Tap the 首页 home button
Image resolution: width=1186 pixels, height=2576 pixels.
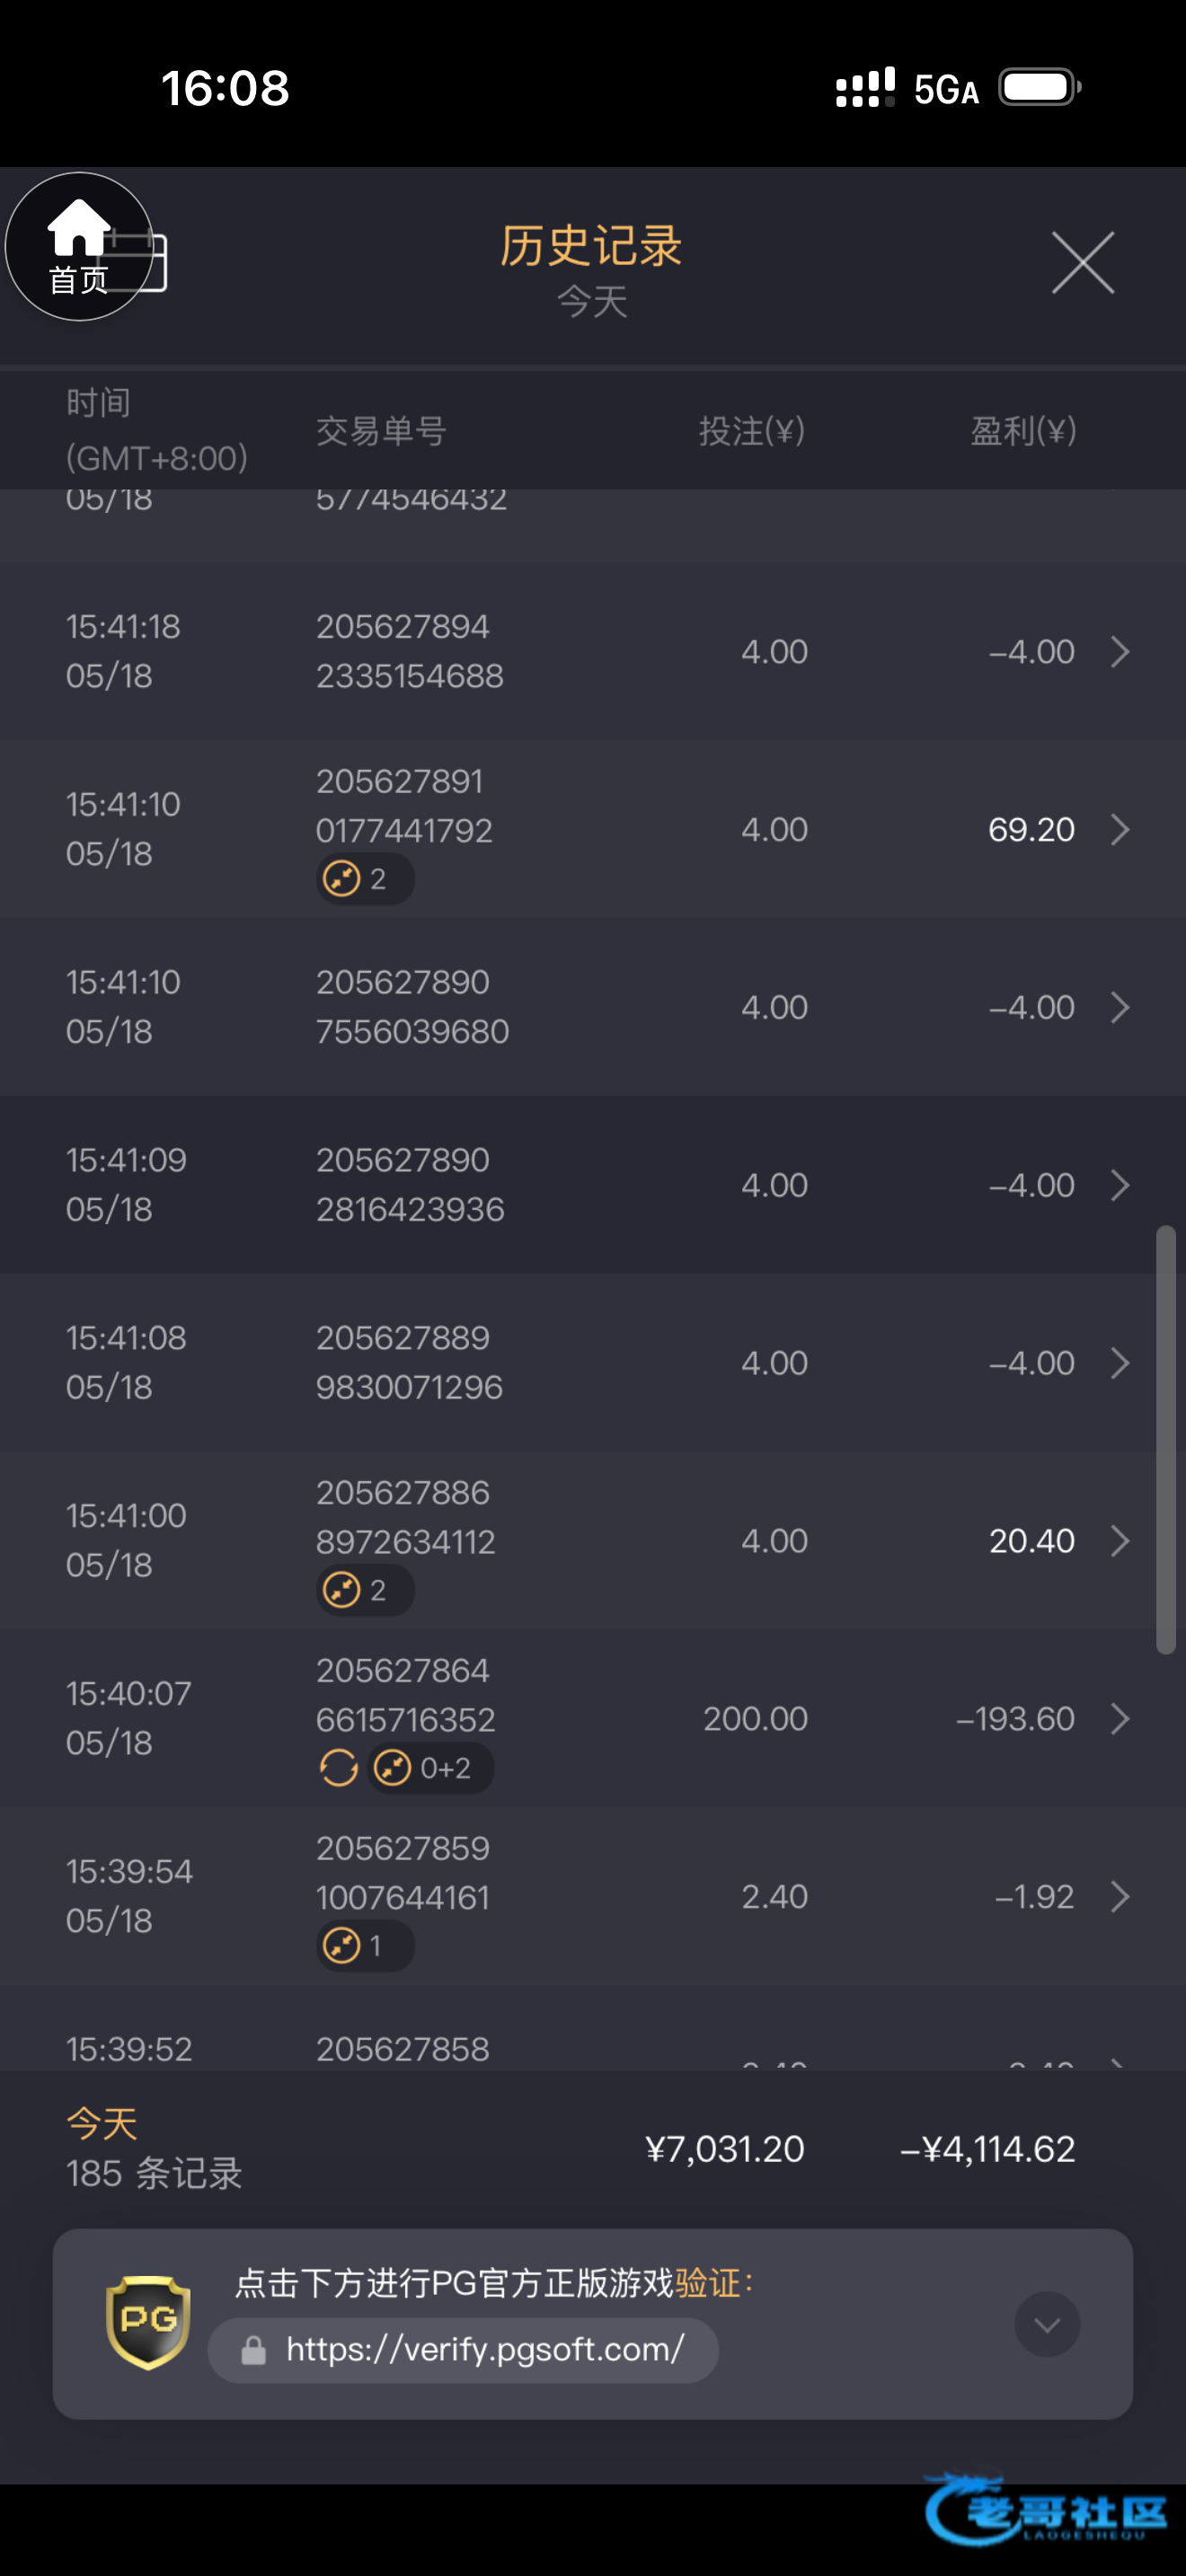[79, 247]
